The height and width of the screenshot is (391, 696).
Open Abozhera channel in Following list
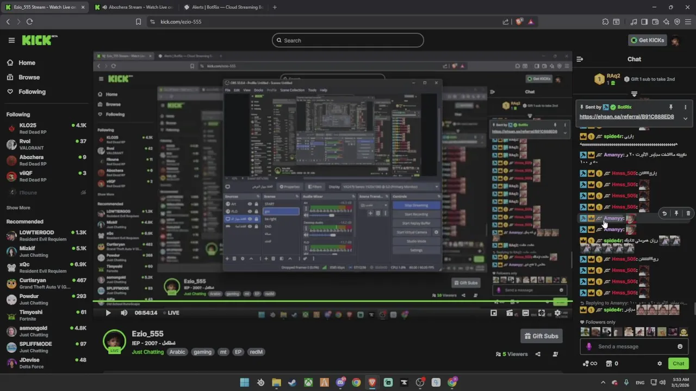tap(46, 160)
